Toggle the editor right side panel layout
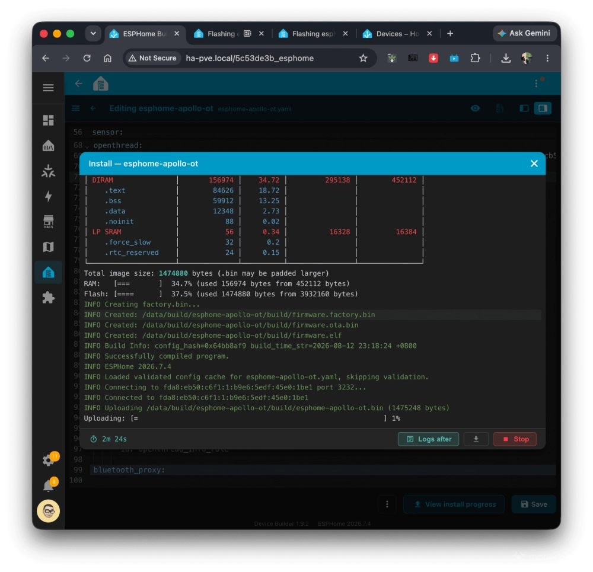The width and height of the screenshot is (593, 572). point(543,108)
